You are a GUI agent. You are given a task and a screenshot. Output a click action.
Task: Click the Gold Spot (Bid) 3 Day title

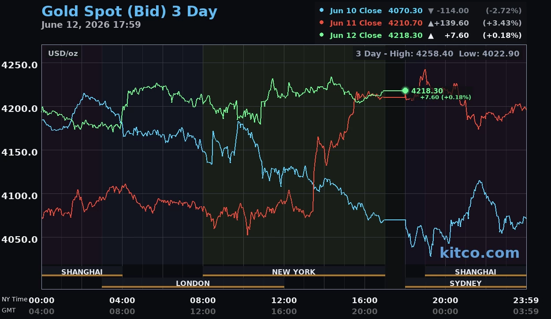pyautogui.click(x=129, y=11)
